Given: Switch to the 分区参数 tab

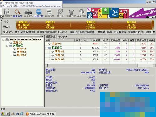Looking at the screenshot, I should (x=51, y=37).
